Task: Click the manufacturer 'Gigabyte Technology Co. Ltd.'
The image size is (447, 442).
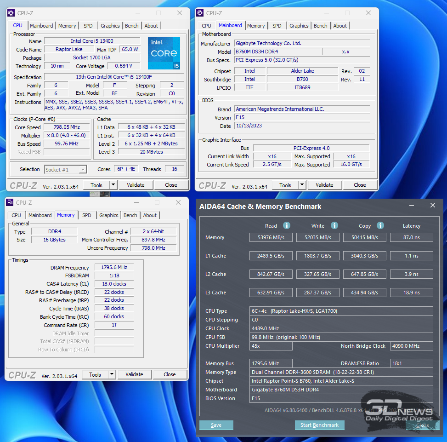Action: [x=302, y=43]
